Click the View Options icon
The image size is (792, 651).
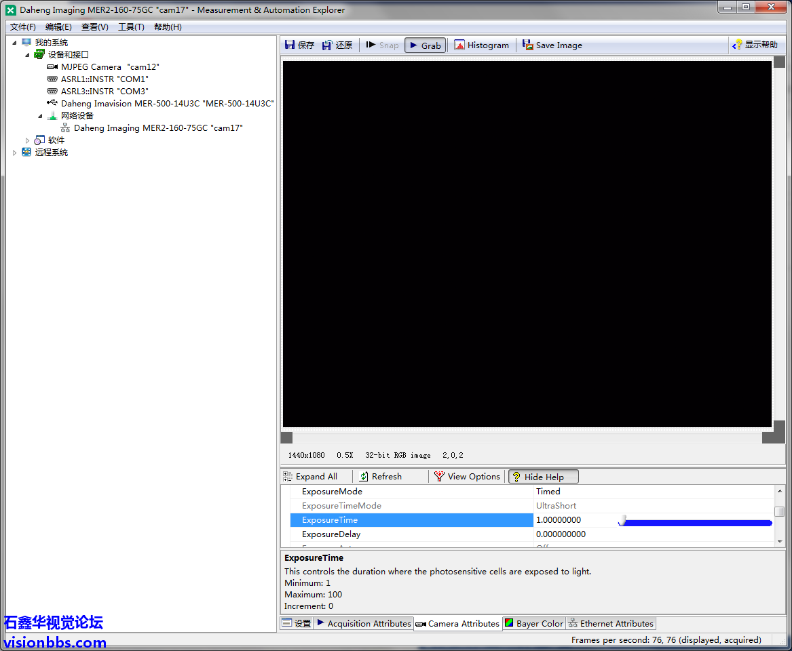click(x=439, y=477)
